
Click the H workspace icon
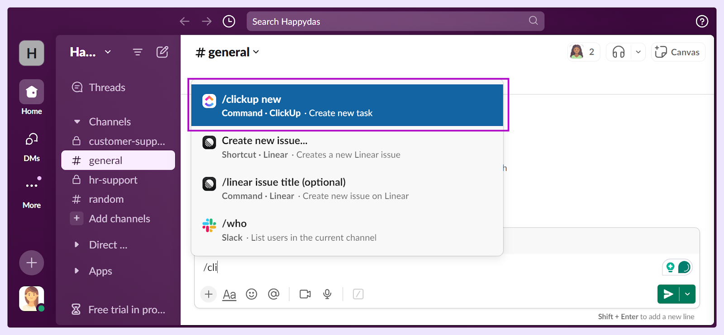coord(32,53)
